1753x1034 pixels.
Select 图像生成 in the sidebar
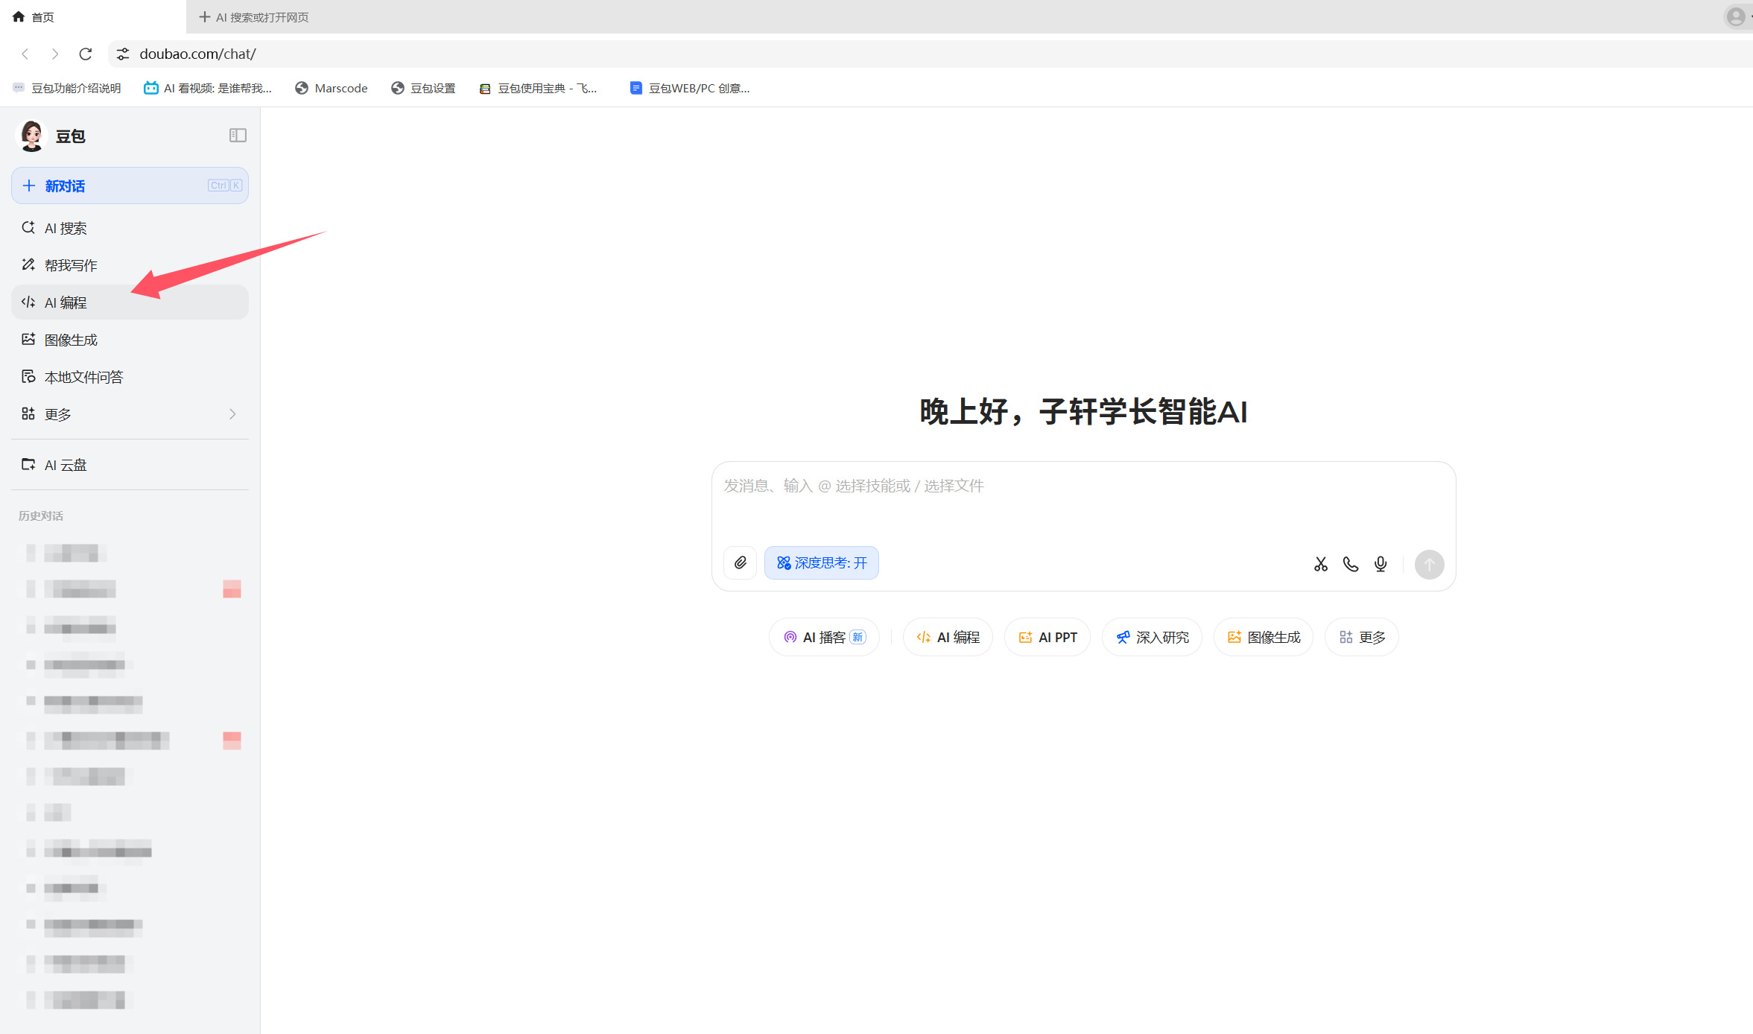pos(71,340)
